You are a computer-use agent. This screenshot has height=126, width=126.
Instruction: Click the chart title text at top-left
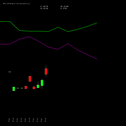[x=16, y=4]
